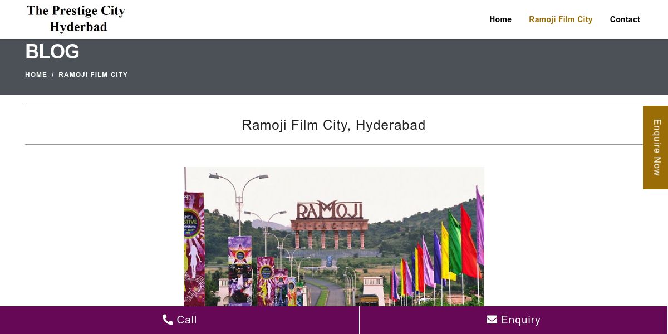Open the Home menu item
This screenshot has height=334, width=668.
pos(500,19)
